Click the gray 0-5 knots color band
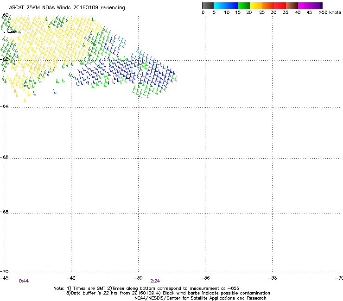The height and width of the screenshot is (301, 343). coord(208,6)
